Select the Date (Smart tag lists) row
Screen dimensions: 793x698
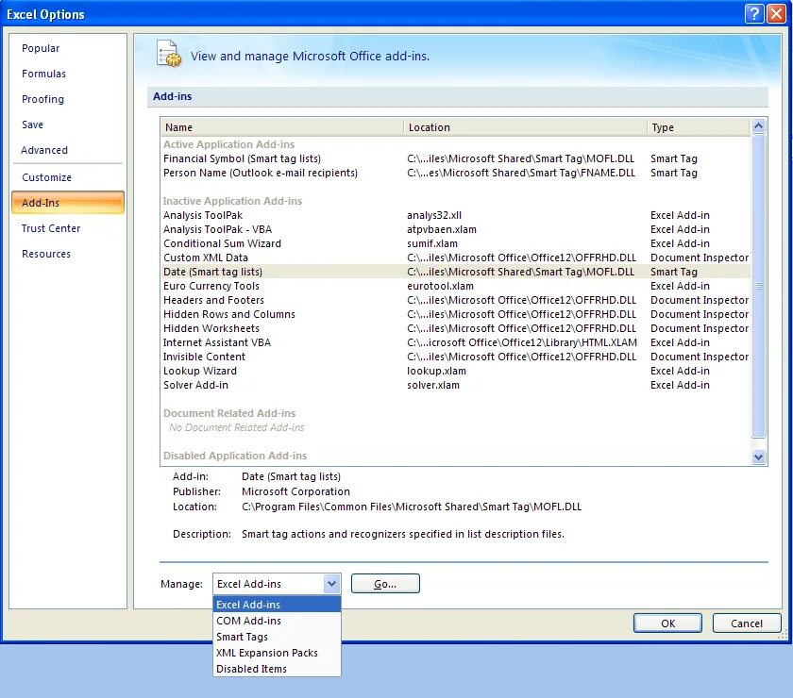[456, 272]
